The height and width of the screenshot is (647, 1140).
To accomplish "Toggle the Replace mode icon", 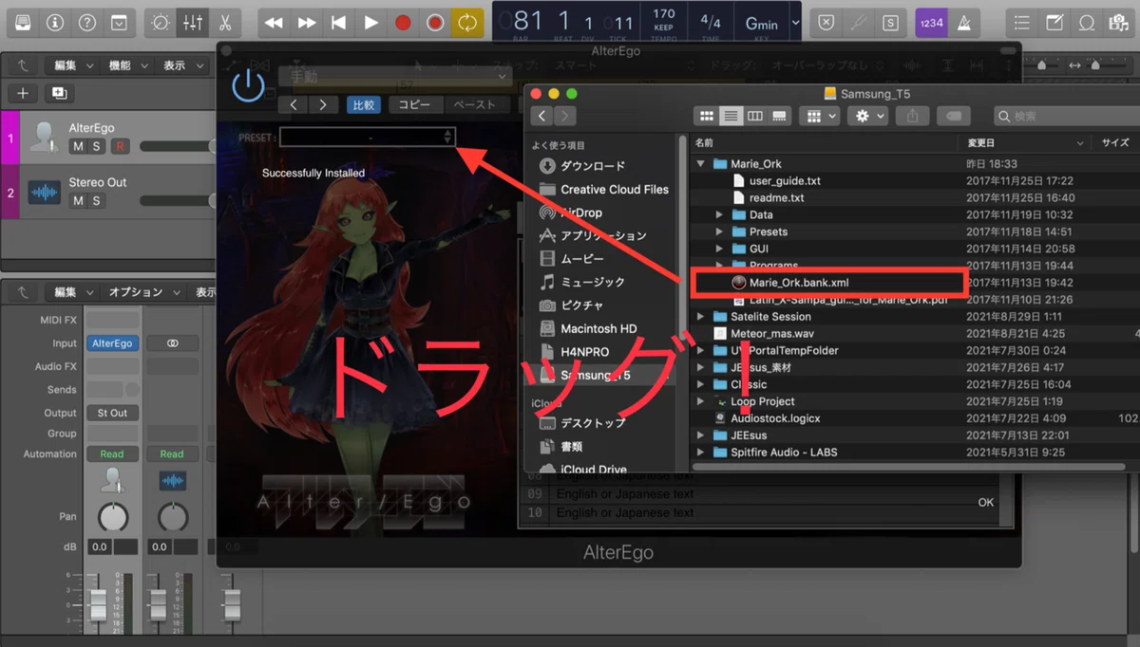I will click(x=827, y=22).
